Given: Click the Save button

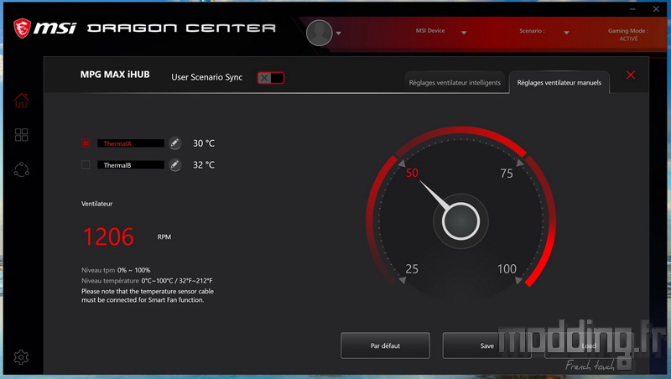Looking at the screenshot, I should tap(487, 345).
